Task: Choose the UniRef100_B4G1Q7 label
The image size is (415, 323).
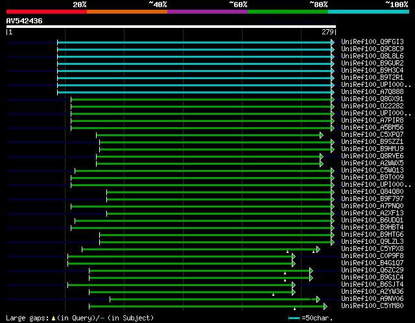Action: [372, 263]
